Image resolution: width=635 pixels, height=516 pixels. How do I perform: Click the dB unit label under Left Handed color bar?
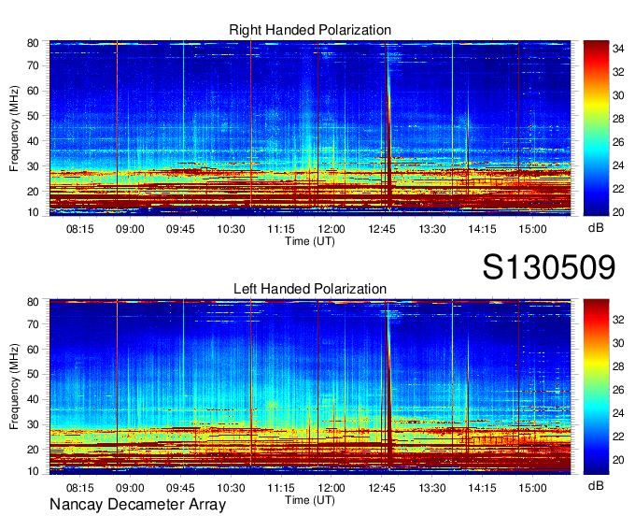(596, 486)
